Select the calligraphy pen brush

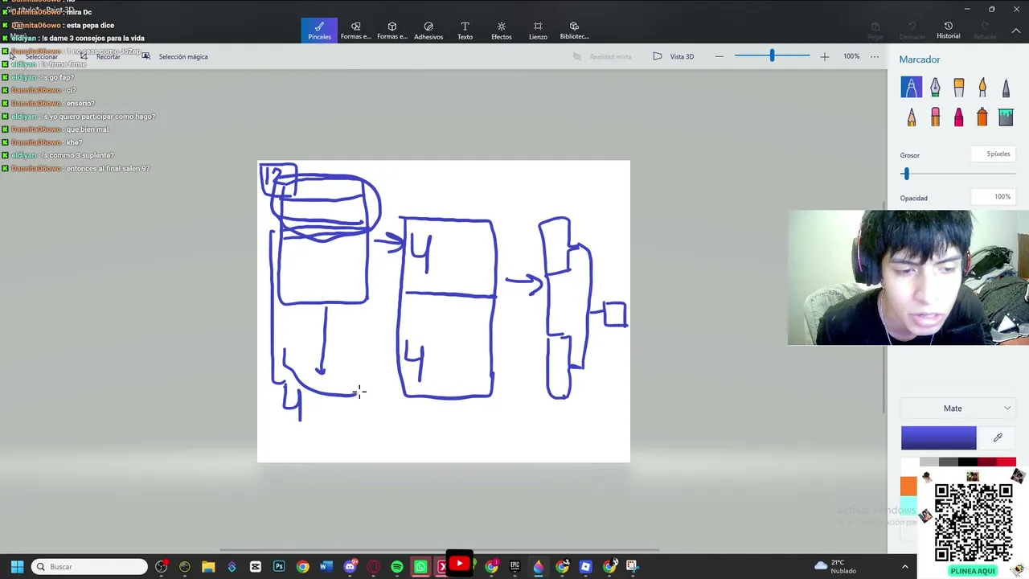[x=935, y=87]
